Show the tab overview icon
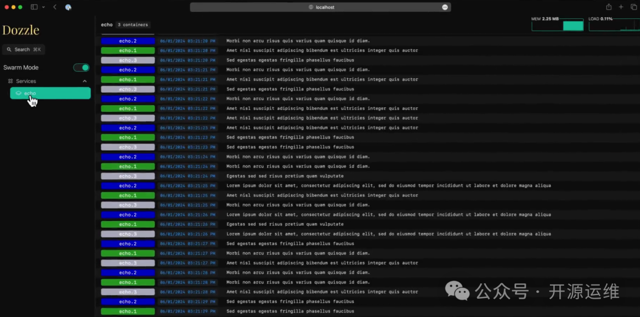Viewport: 640px width, 317px height. point(633,7)
